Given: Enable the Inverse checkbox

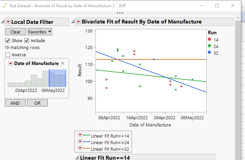Looking at the screenshot, I should 8,55.
